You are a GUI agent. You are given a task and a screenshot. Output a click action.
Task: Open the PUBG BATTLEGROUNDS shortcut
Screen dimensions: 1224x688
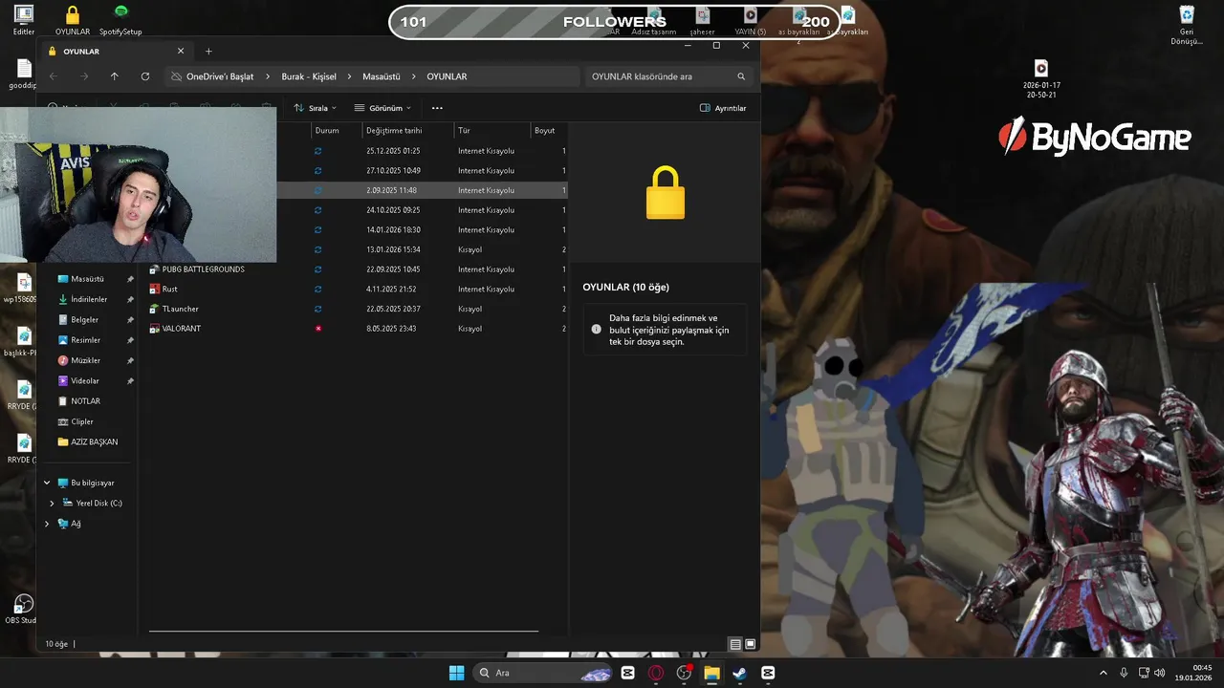[x=196, y=269]
